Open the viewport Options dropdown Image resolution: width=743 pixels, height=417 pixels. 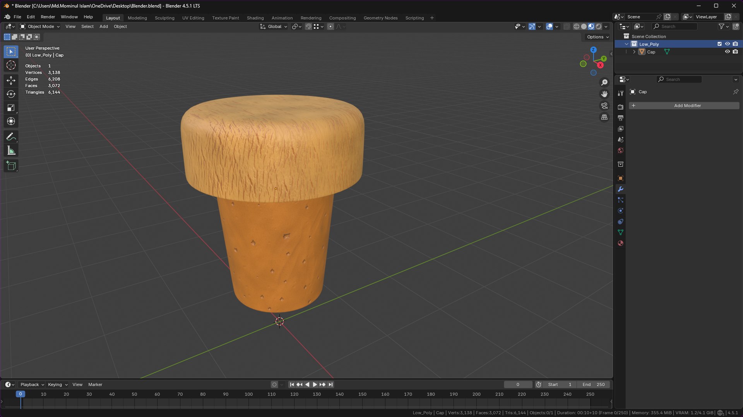[597, 37]
